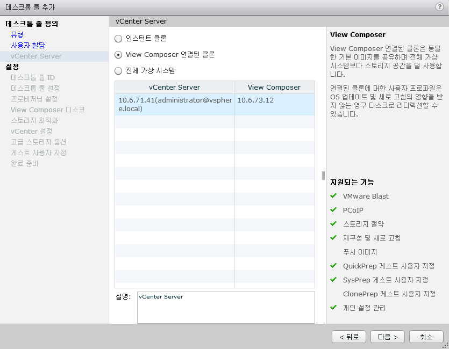Click the 데스크톱 풀 설정 sidebar step
Viewport: 449px width, 349px height.
(x=35, y=88)
